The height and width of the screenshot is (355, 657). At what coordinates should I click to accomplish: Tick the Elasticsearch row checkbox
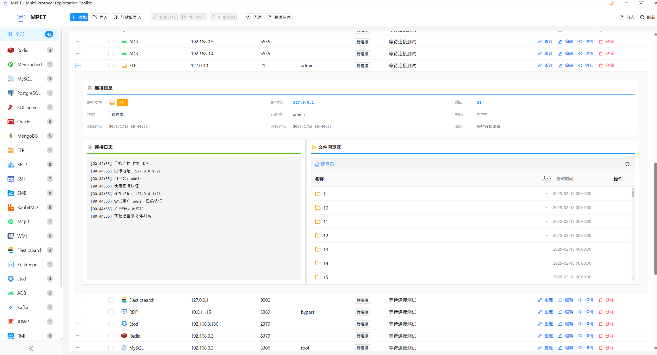tap(111, 300)
